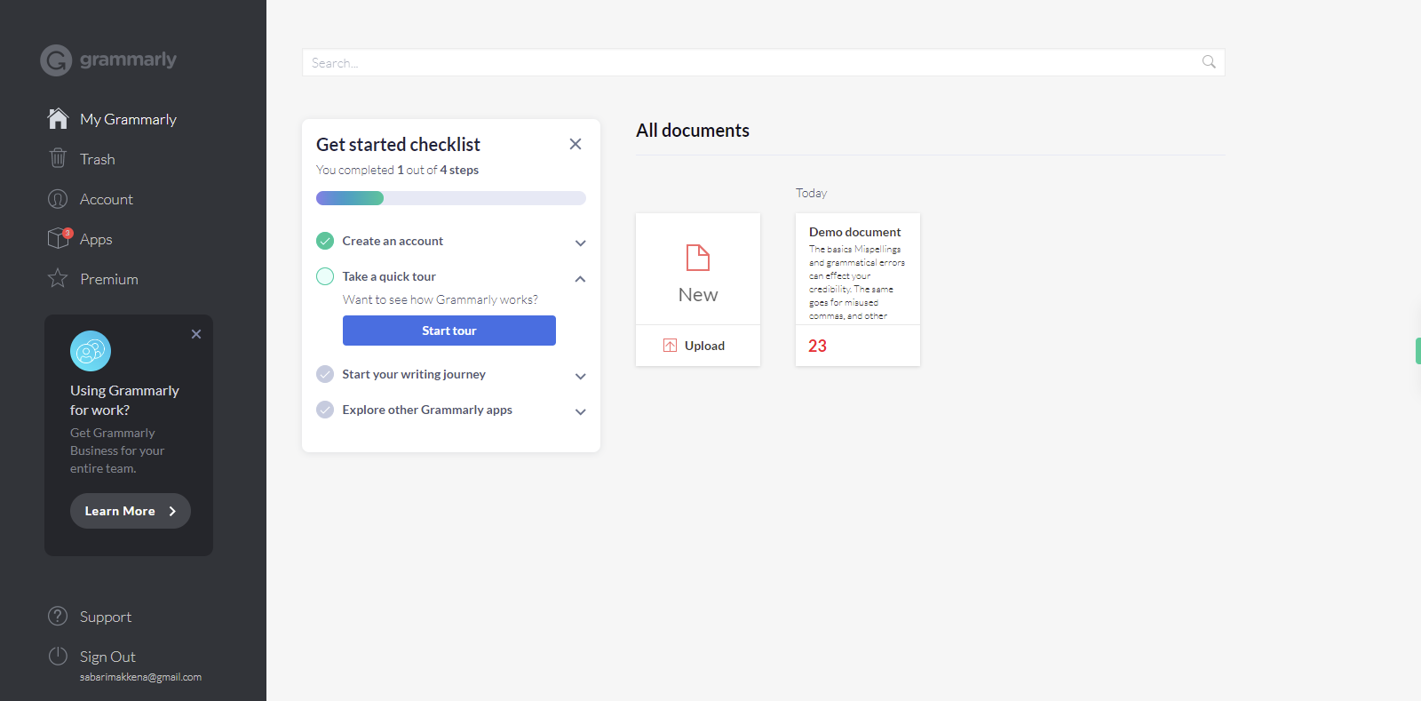Click the red 23 alerts count
The width and height of the screenshot is (1421, 701).
[817, 346]
